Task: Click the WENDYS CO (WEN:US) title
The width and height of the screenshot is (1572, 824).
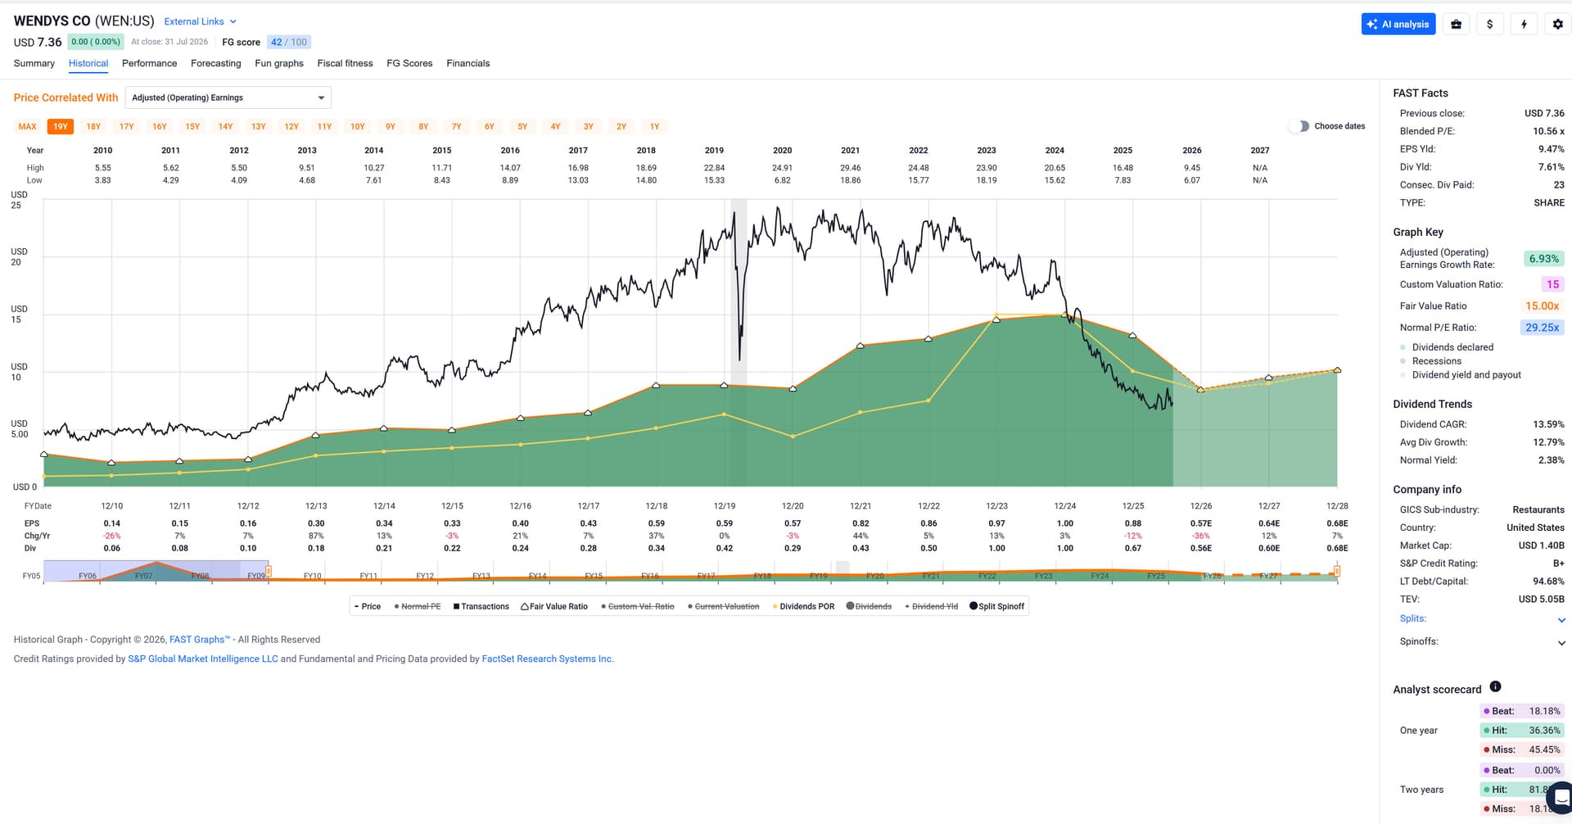Action: [84, 20]
